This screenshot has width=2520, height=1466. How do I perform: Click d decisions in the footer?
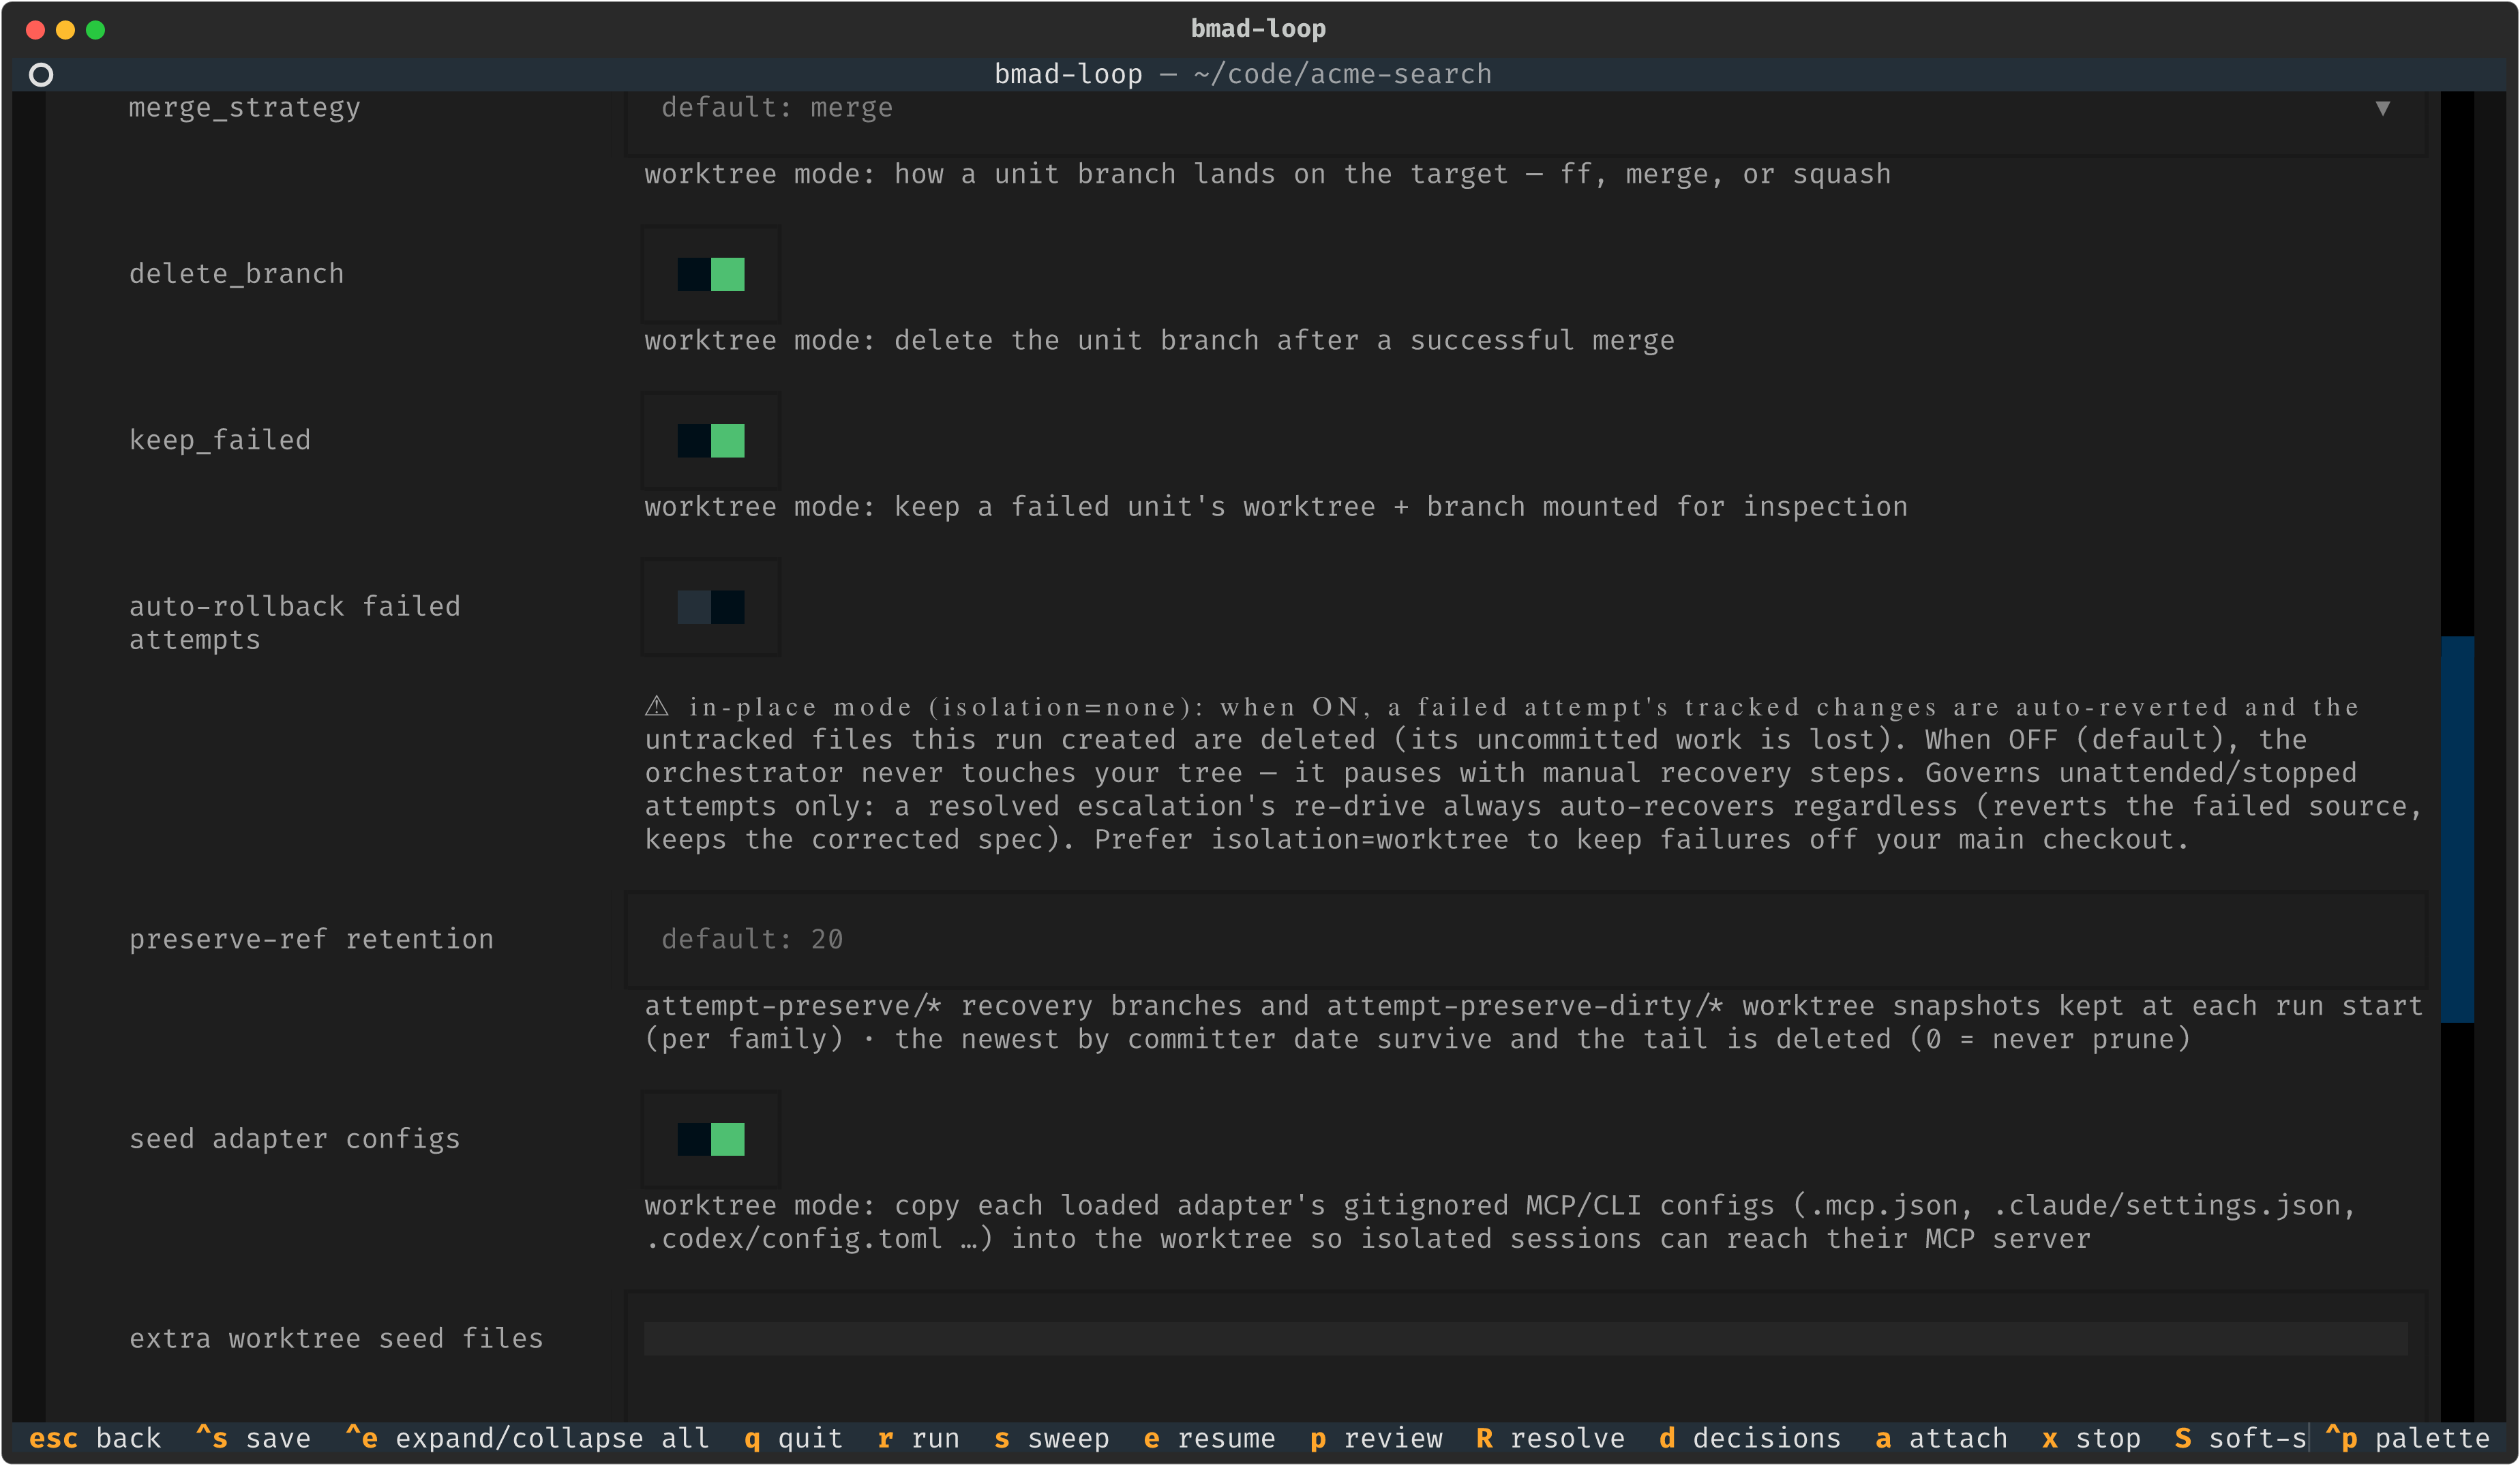1750,1438
